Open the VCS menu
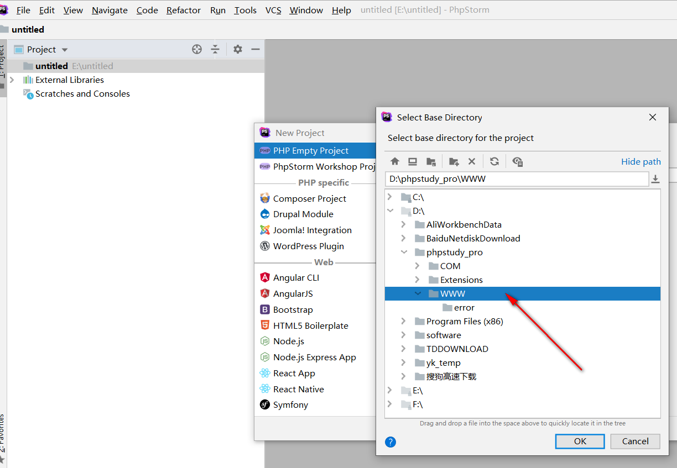 click(273, 10)
